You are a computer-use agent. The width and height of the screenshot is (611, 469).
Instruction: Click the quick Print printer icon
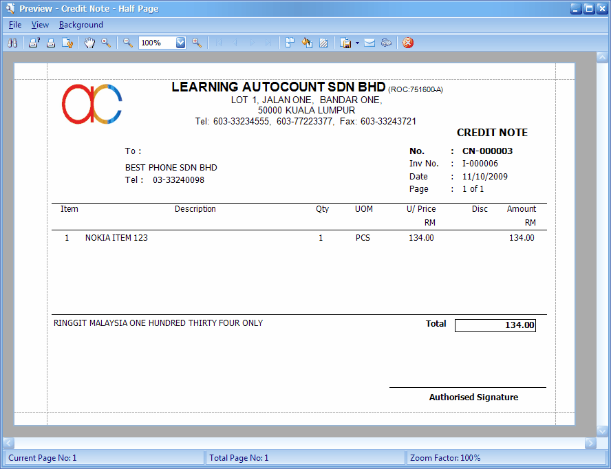(x=51, y=43)
